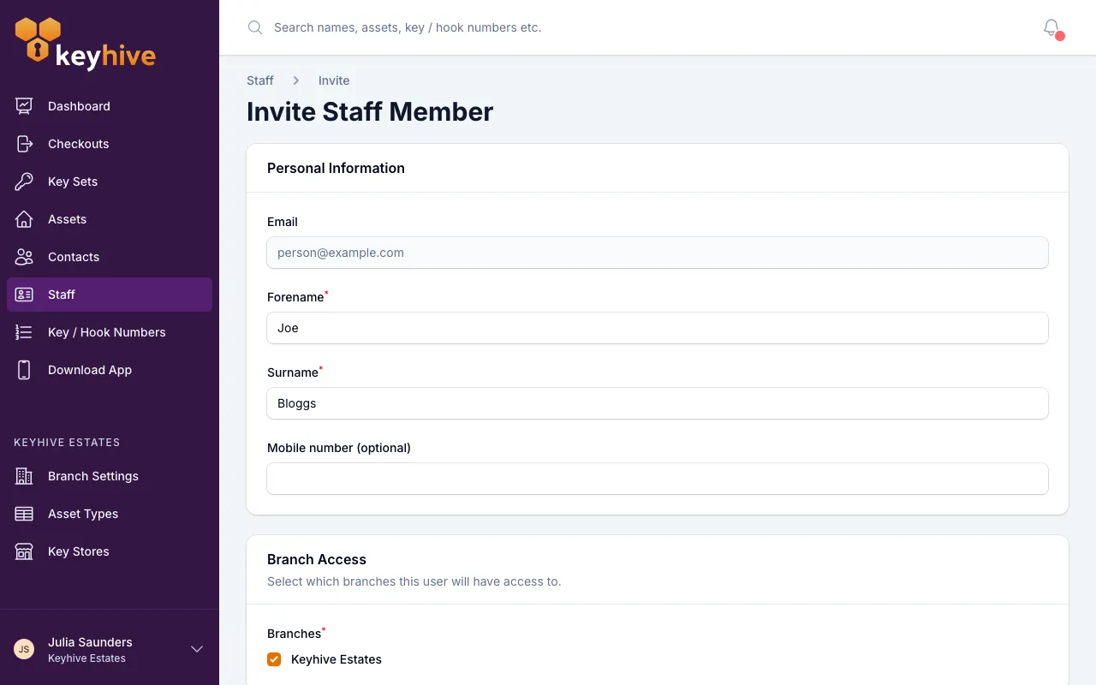Screen dimensions: 1096x685
Task: Uncheck the Keyhive Estates branch checkbox
Action: (274, 659)
